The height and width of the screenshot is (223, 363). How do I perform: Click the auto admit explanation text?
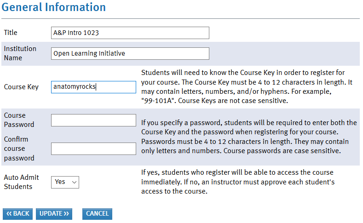238,182
